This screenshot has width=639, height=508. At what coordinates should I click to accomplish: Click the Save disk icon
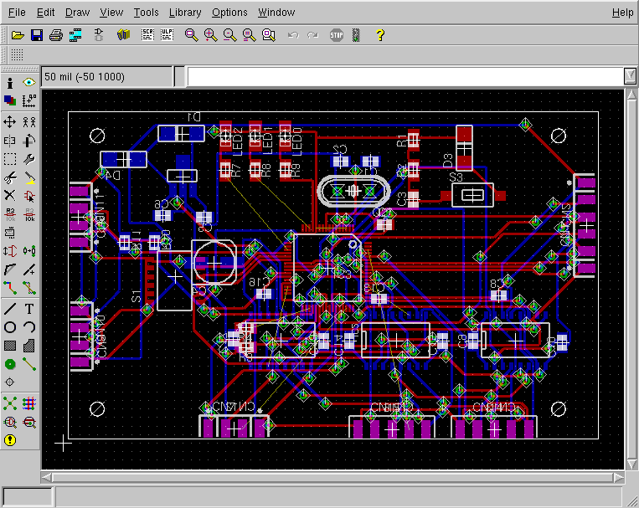point(36,35)
